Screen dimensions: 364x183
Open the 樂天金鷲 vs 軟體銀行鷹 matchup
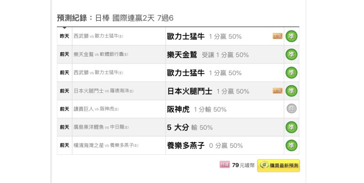101,55
